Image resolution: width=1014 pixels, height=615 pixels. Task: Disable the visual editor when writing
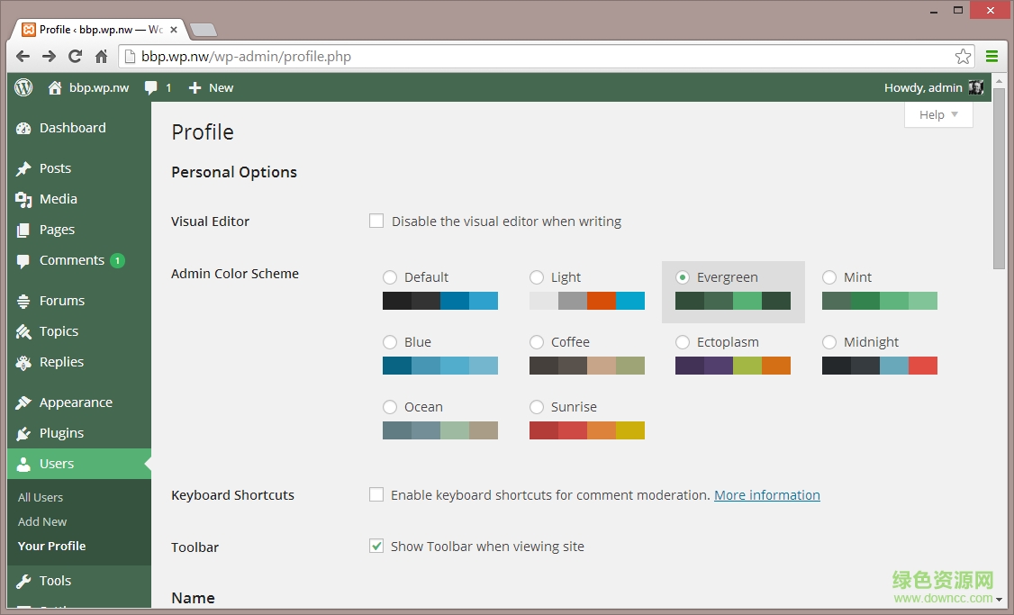pyautogui.click(x=376, y=220)
